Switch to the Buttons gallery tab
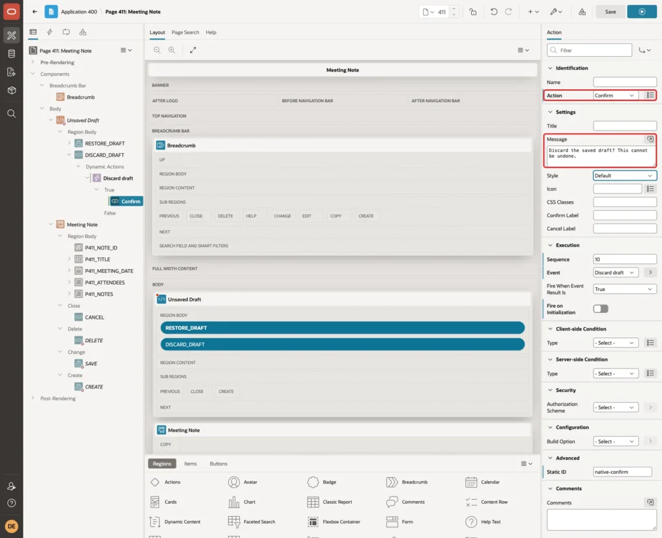662x538 pixels. coord(219,464)
